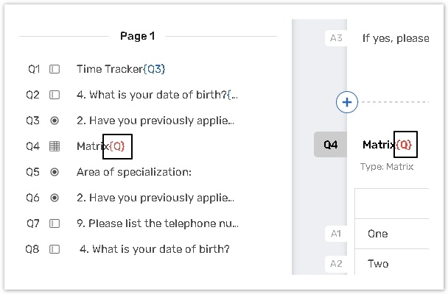Select the Q4 badge in the editor
Image resolution: width=448 pixels, height=294 pixels.
point(330,145)
